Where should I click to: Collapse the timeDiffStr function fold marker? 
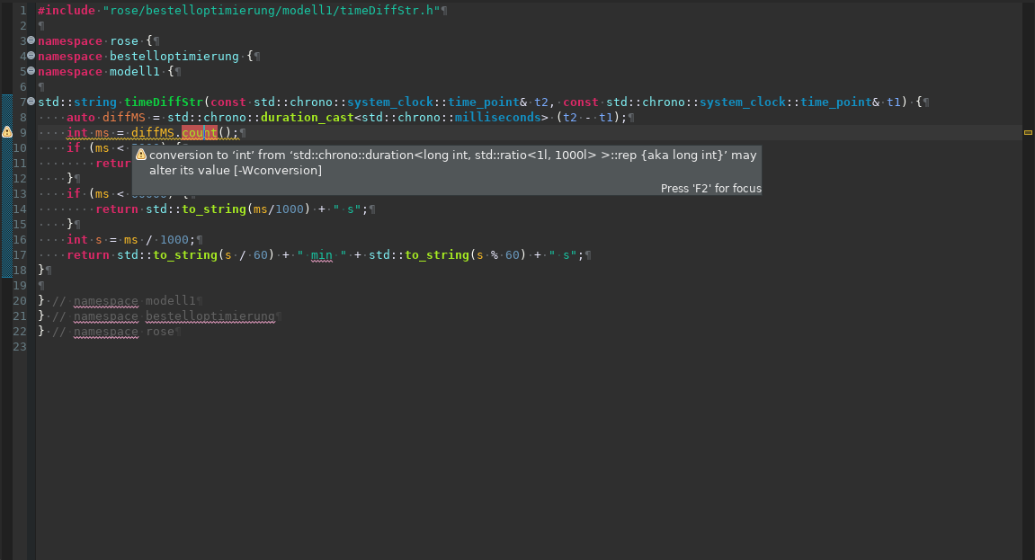click(31, 101)
